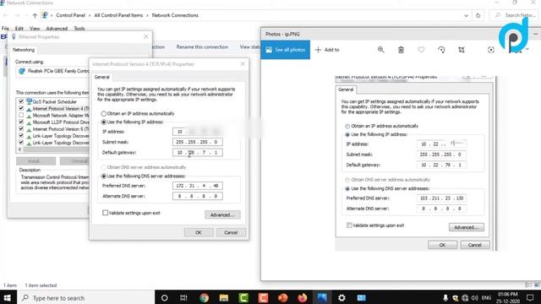This screenshot has height=304, width=541.
Task: Open the volume control in system tray
Action: click(x=475, y=298)
